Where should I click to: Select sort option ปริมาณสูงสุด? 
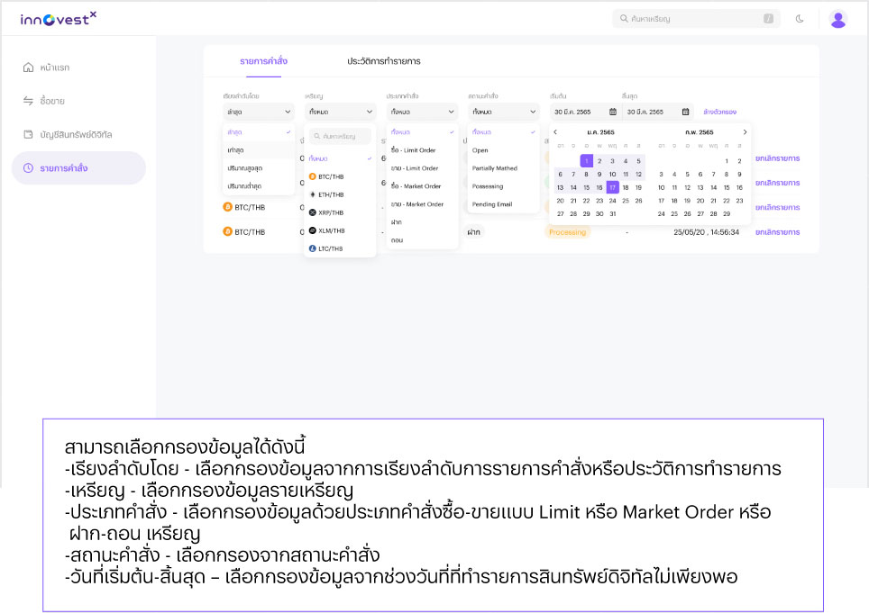259,168
